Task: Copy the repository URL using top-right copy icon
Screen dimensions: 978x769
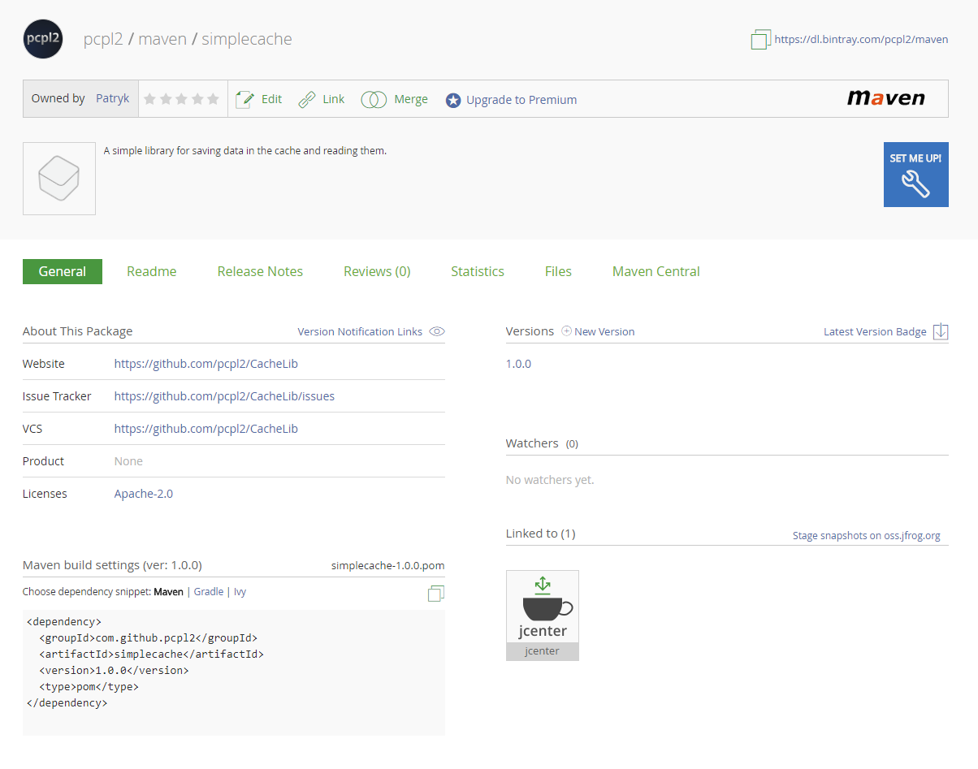Action: pyautogui.click(x=760, y=39)
